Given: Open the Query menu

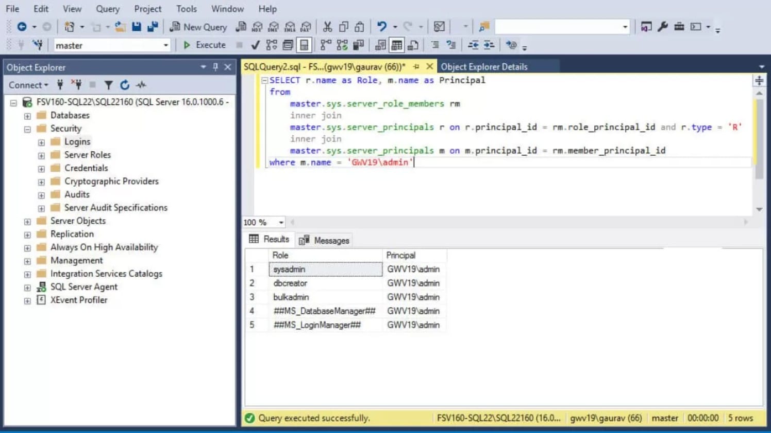Looking at the screenshot, I should pos(107,8).
